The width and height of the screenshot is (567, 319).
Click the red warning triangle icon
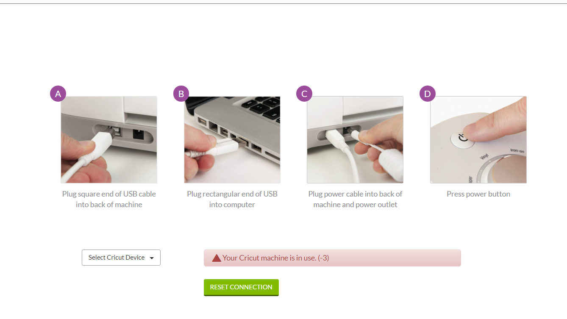click(217, 258)
